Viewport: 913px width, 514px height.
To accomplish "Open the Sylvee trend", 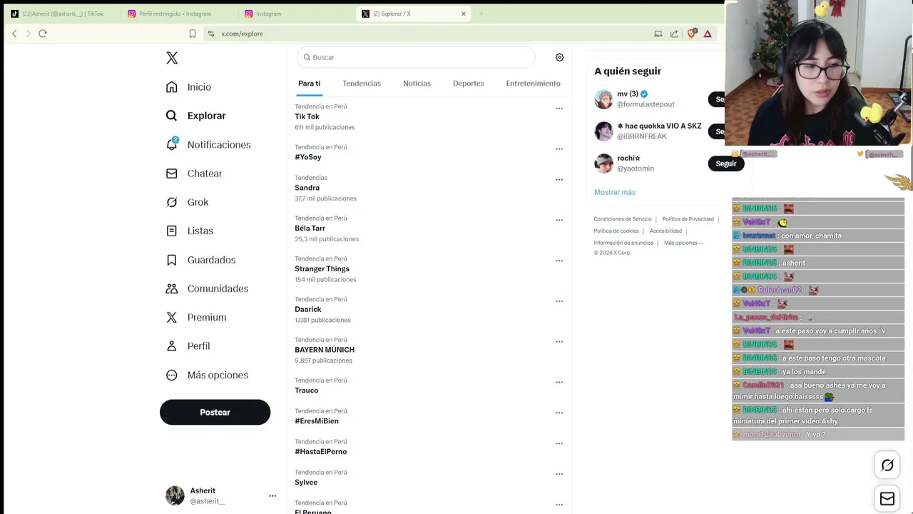I will click(x=306, y=483).
